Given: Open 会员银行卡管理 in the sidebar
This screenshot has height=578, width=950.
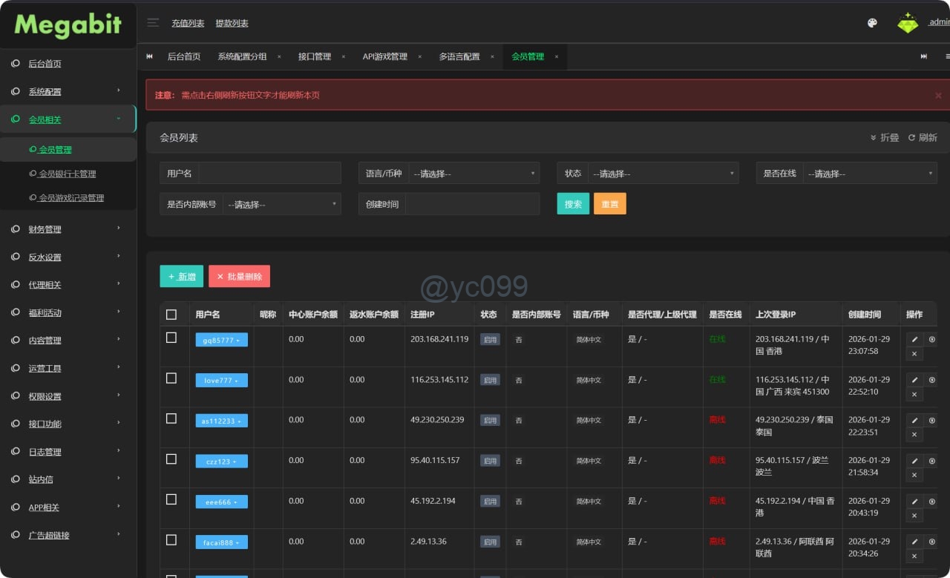Looking at the screenshot, I should click(x=67, y=174).
